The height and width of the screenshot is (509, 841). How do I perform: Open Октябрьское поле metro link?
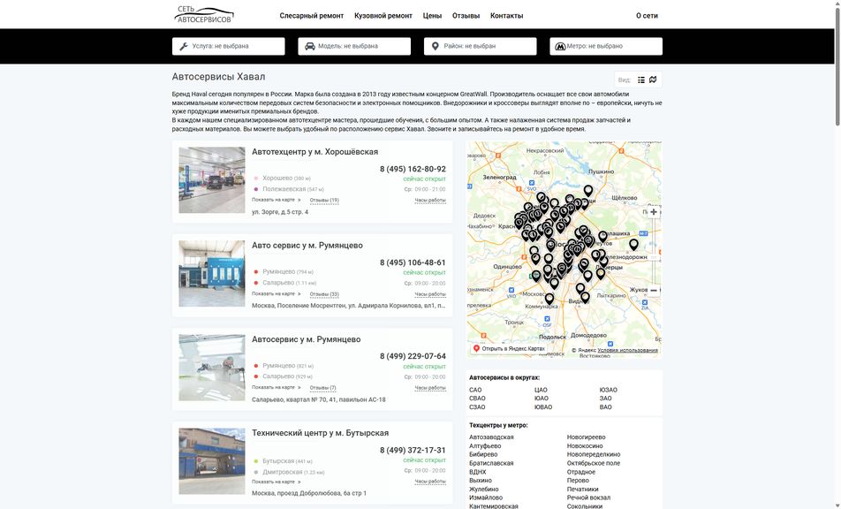tap(594, 463)
